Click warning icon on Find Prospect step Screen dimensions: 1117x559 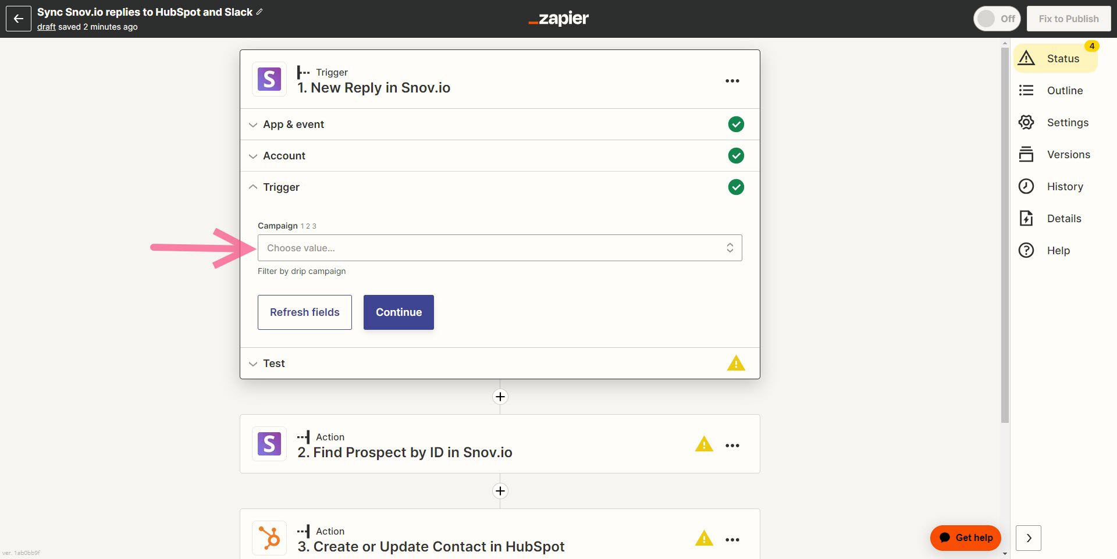pos(704,444)
